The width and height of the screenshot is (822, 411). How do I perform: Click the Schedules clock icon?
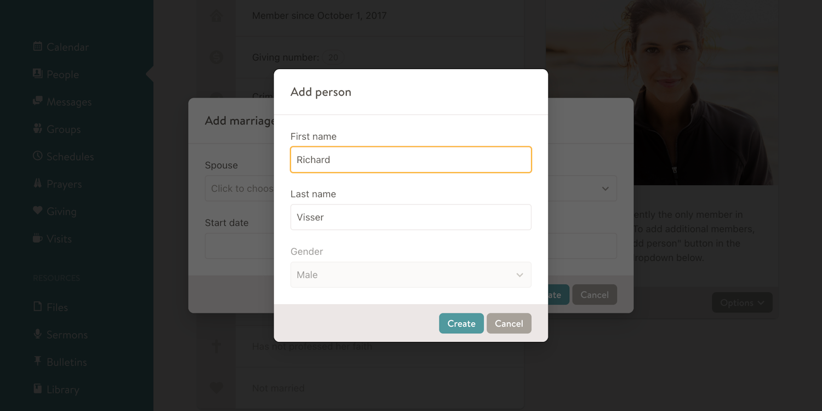(37, 156)
